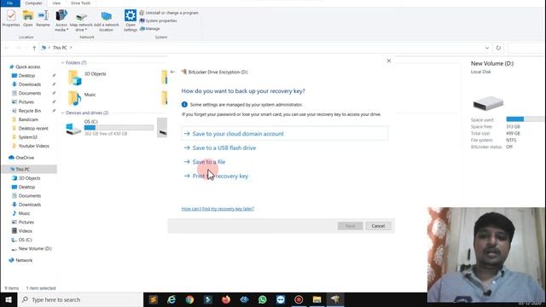This screenshot has width=546, height=307.
Task: Open Quick access in navigation pane
Action: click(28, 67)
